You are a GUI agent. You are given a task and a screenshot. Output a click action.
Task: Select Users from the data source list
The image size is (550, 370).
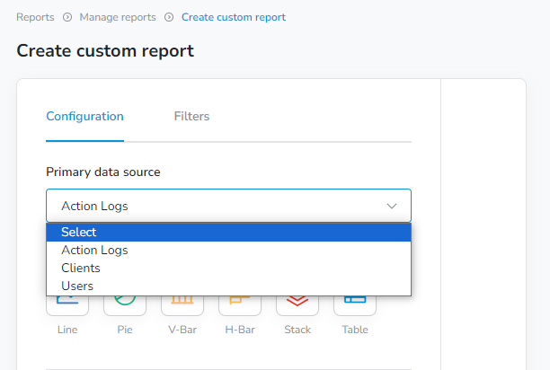tap(228, 286)
